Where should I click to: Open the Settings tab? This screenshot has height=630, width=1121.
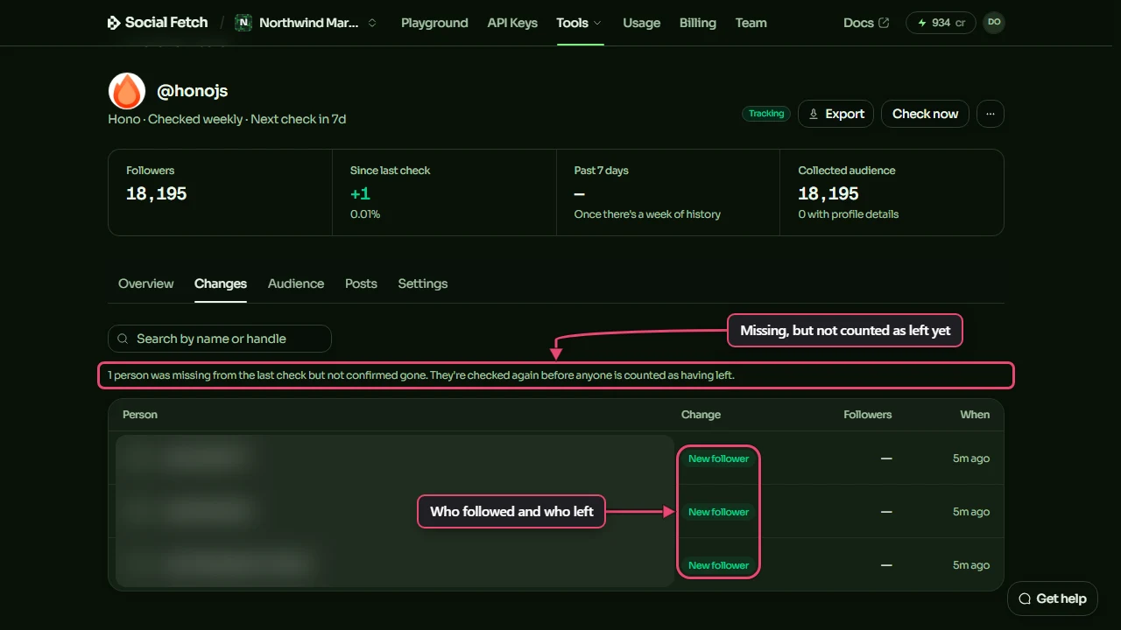click(x=423, y=283)
